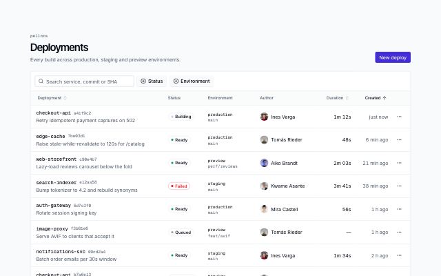The image size is (441, 276).
Task: Click the feat/avif branch label
Action: click(x=219, y=236)
